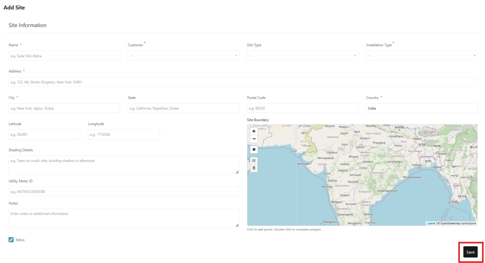Image resolution: width=485 pixels, height=263 pixels.
Task: Zoom in on the Site Boundary map
Action: (254, 131)
